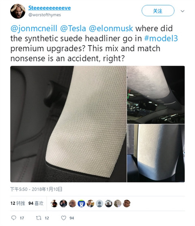Click first liker avatar in row
This screenshot has width=195, height=226.
(x=54, y=204)
